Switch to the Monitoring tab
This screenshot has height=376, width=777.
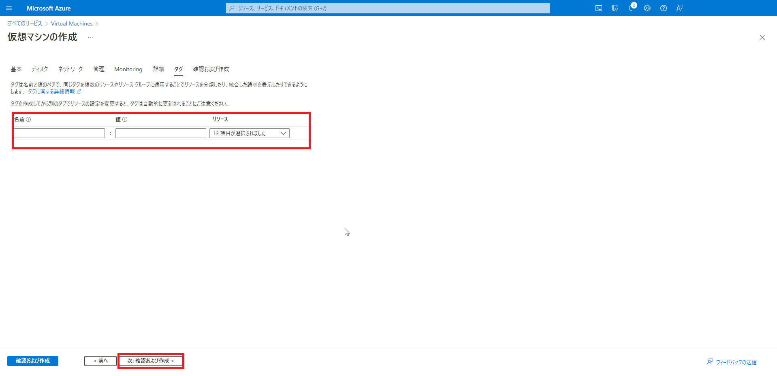click(128, 69)
